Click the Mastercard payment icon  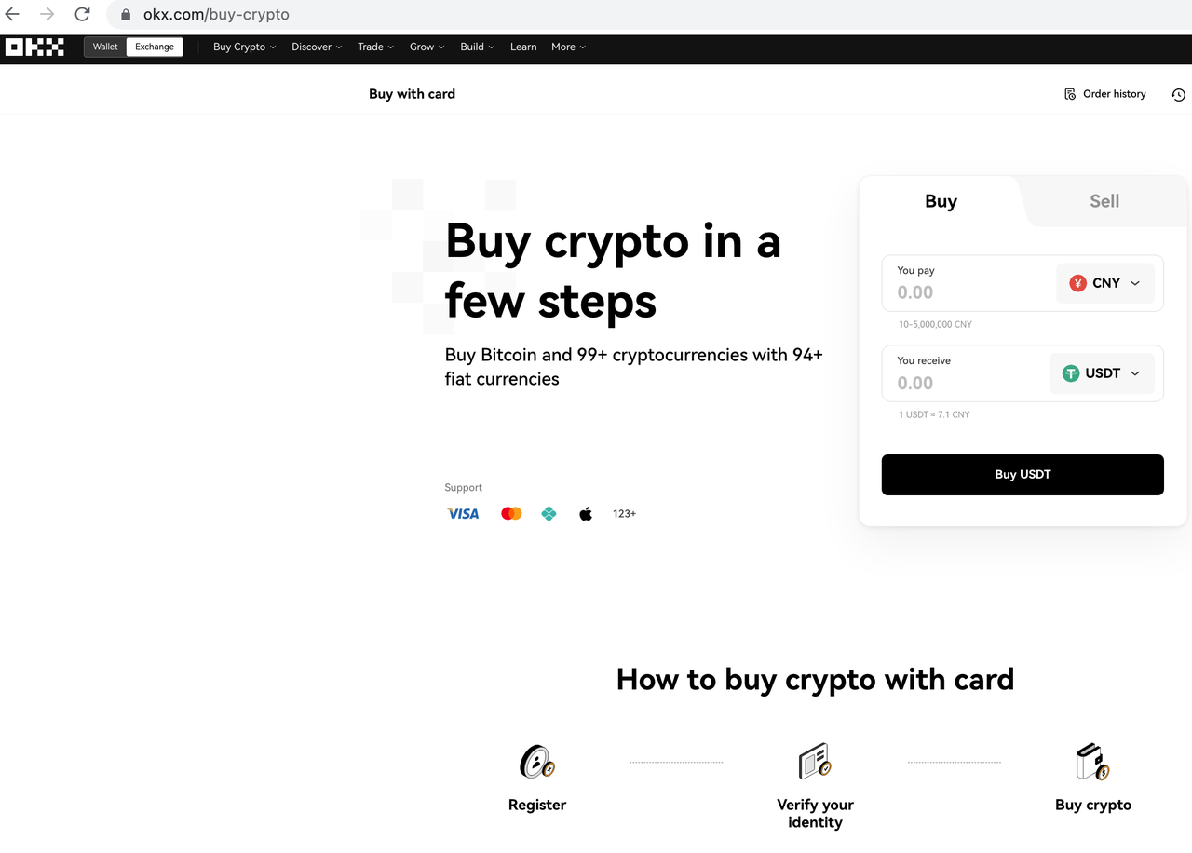[x=511, y=513]
